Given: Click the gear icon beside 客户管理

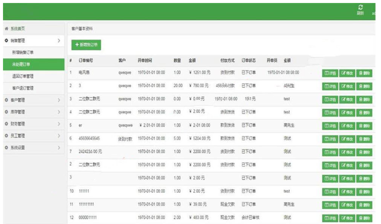Looking at the screenshot, I should [x=6, y=100].
